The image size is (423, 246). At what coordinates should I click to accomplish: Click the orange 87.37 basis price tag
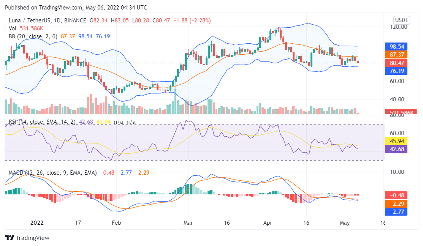396,55
